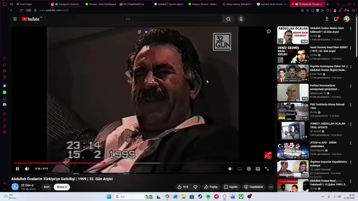Open the Opera GX main menu logo

[x=4, y=4]
